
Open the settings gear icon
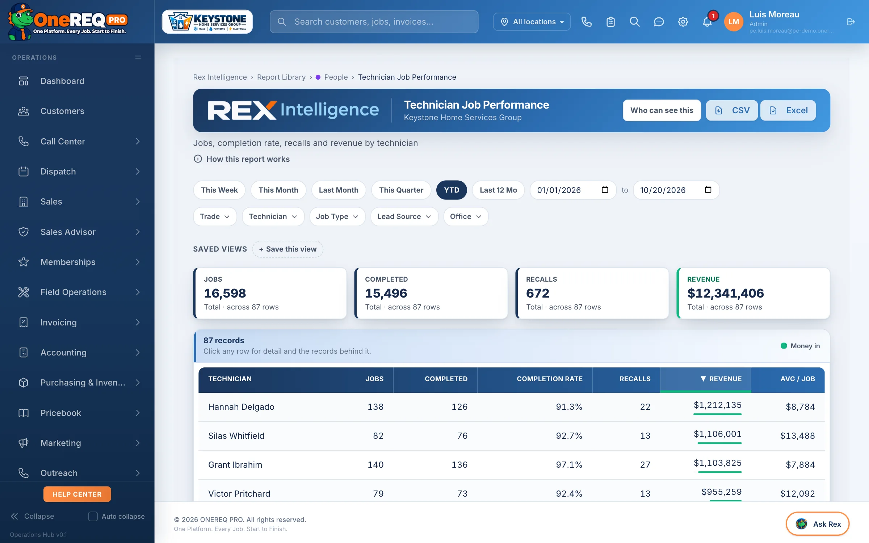coord(683,22)
